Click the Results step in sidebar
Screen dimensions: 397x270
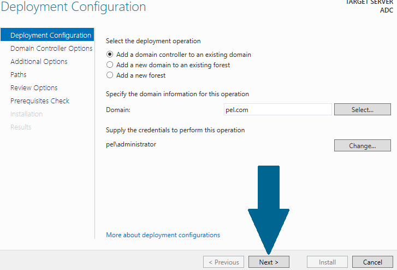(21, 127)
